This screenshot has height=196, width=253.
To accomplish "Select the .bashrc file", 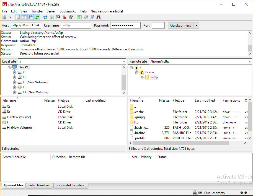I will (140, 133).
